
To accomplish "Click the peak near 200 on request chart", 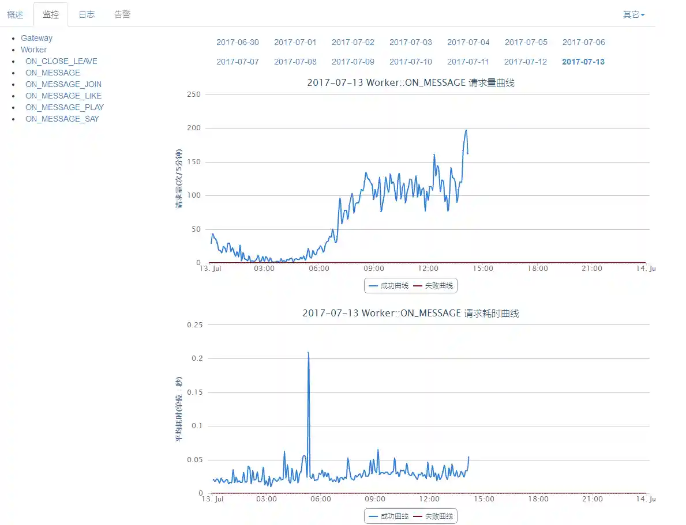I will pos(466,130).
